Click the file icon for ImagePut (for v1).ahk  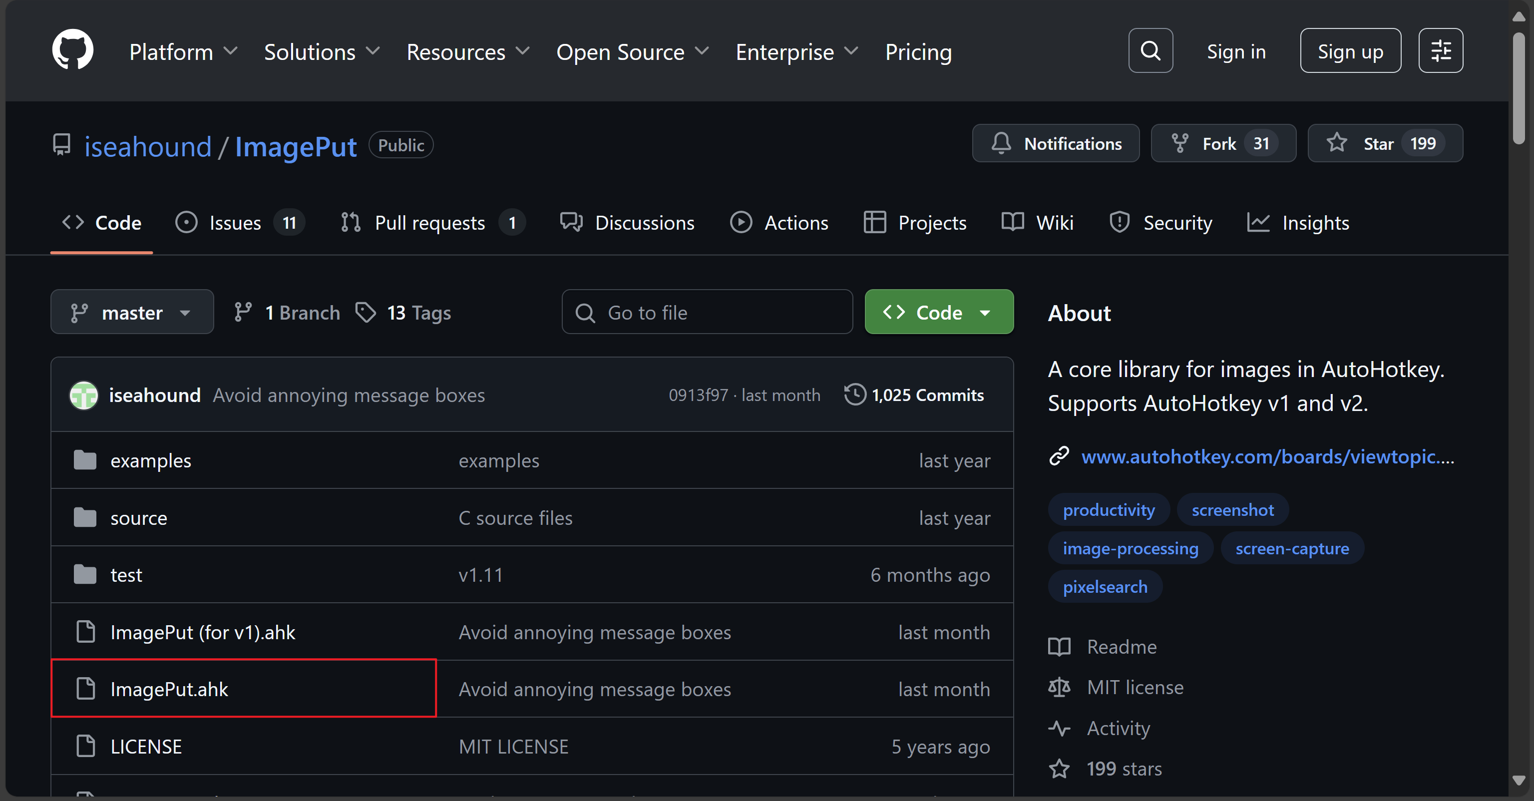pos(86,631)
